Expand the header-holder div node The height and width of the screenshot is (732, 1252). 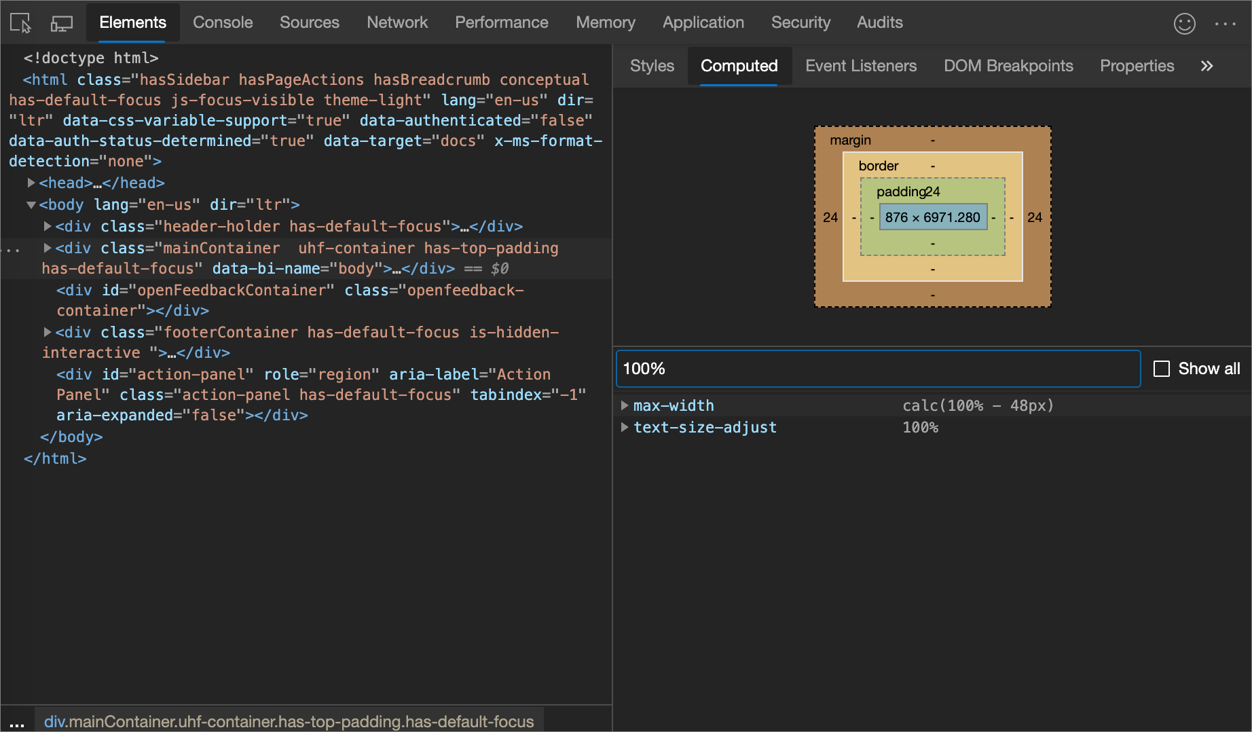[48, 226]
